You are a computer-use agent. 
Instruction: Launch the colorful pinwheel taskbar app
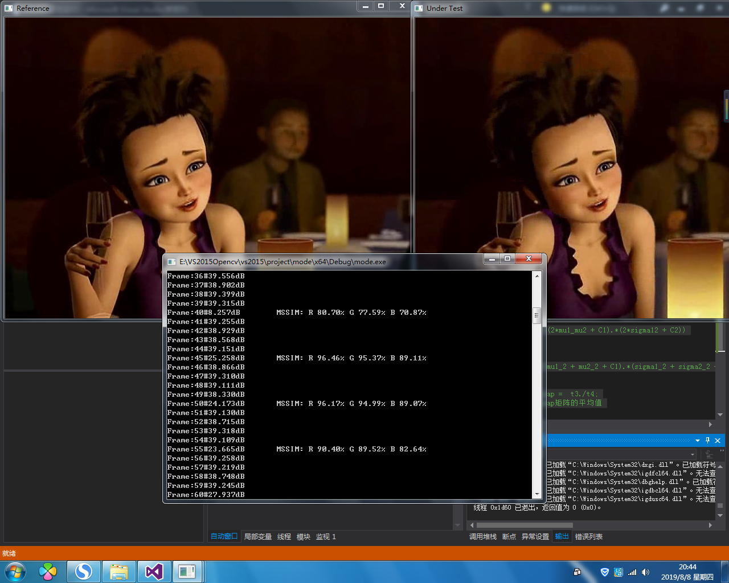pos(48,572)
